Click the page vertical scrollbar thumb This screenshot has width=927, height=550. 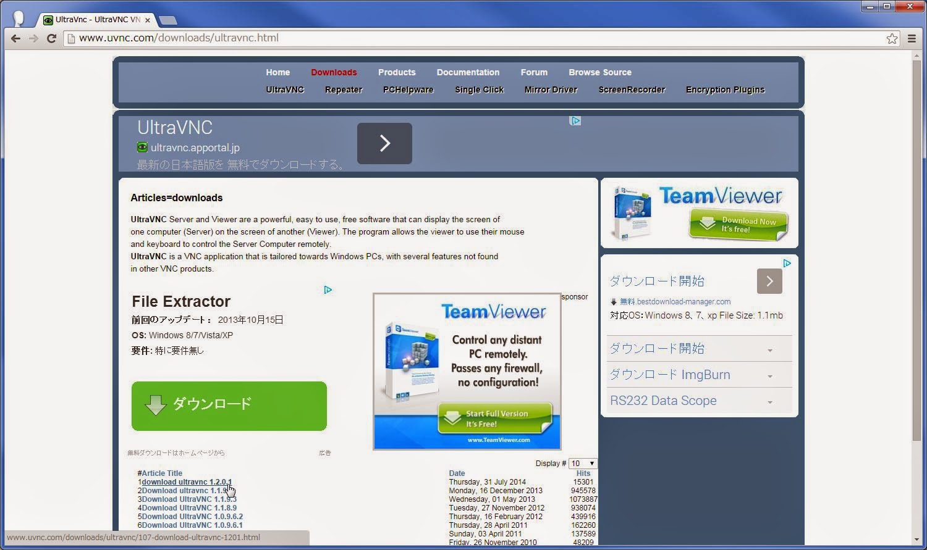coord(916,250)
